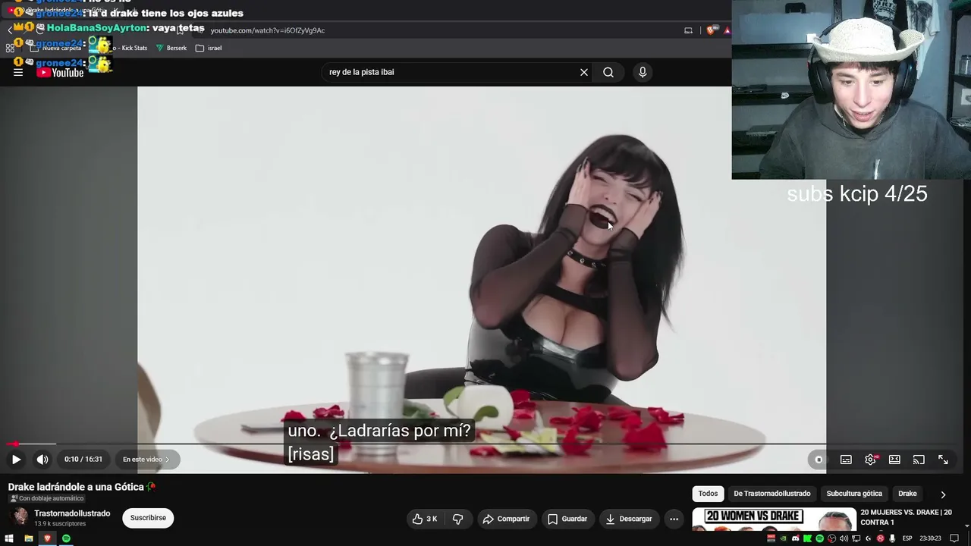Viewport: 971px width, 546px height.
Task: Open the Compartir share dialog
Action: (x=506, y=519)
